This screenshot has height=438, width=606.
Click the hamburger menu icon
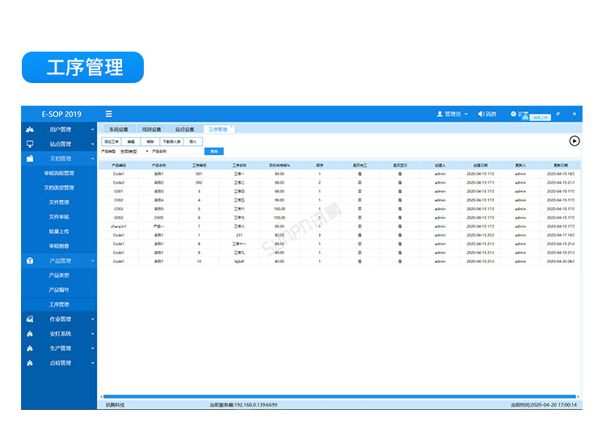tap(108, 114)
